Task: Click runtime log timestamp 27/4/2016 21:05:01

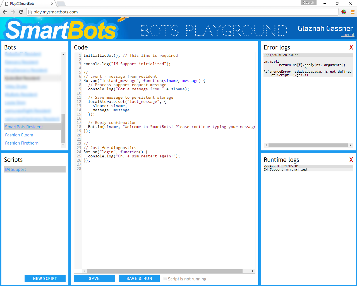Action: click(281, 166)
